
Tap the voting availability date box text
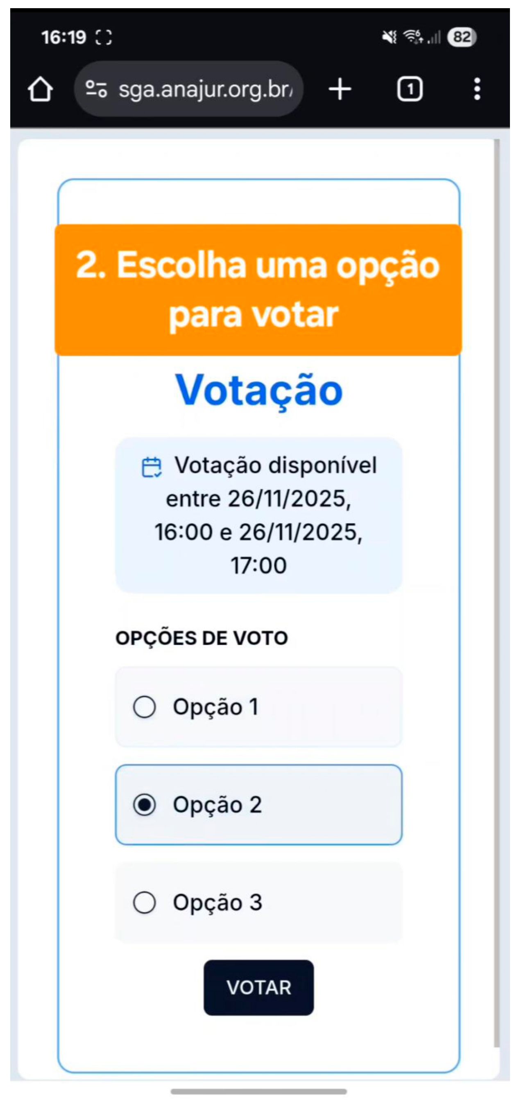pyautogui.click(x=258, y=515)
